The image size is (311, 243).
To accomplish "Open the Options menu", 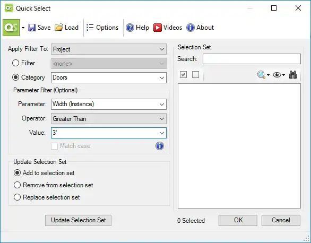I will click(x=102, y=28).
